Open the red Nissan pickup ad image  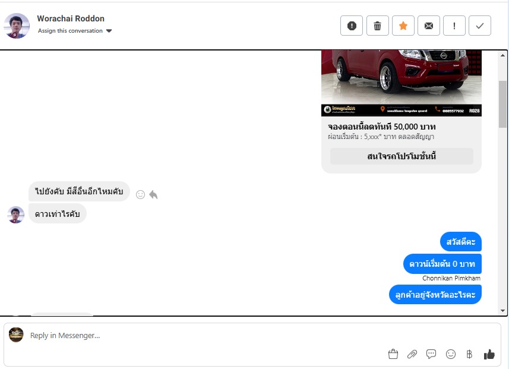coord(401,83)
